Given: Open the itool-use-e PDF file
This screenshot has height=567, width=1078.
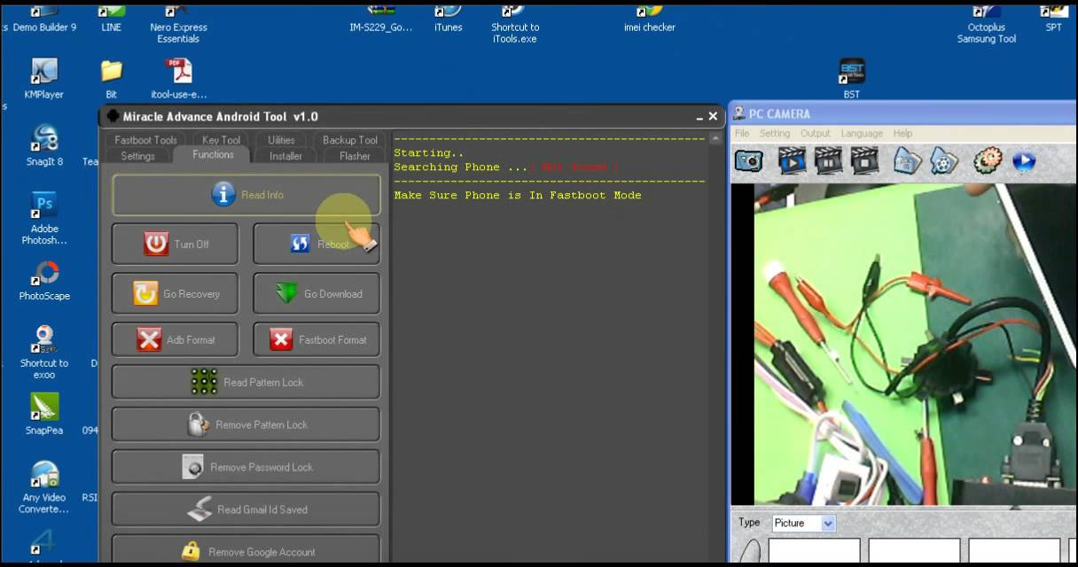Looking at the screenshot, I should tap(178, 78).
